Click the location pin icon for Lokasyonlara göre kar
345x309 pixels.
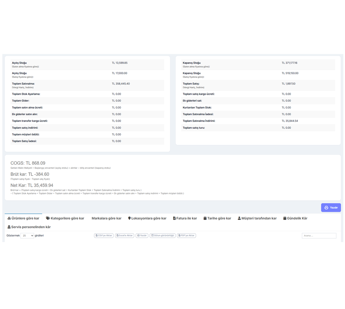click(x=129, y=218)
